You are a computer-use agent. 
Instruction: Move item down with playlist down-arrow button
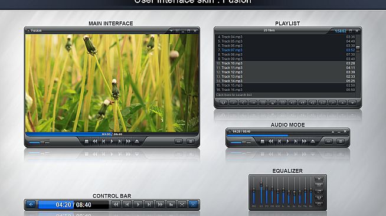[x=352, y=103]
